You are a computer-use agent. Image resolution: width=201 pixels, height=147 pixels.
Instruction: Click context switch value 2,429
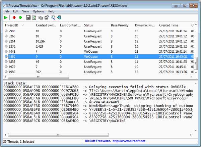point(39,46)
